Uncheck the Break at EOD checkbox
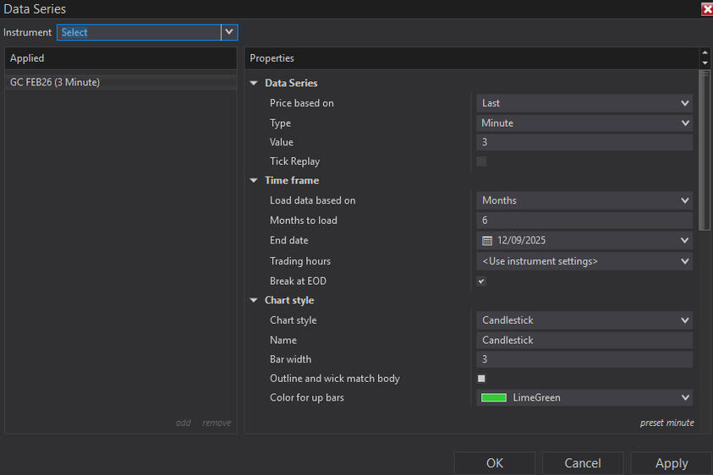 [481, 281]
